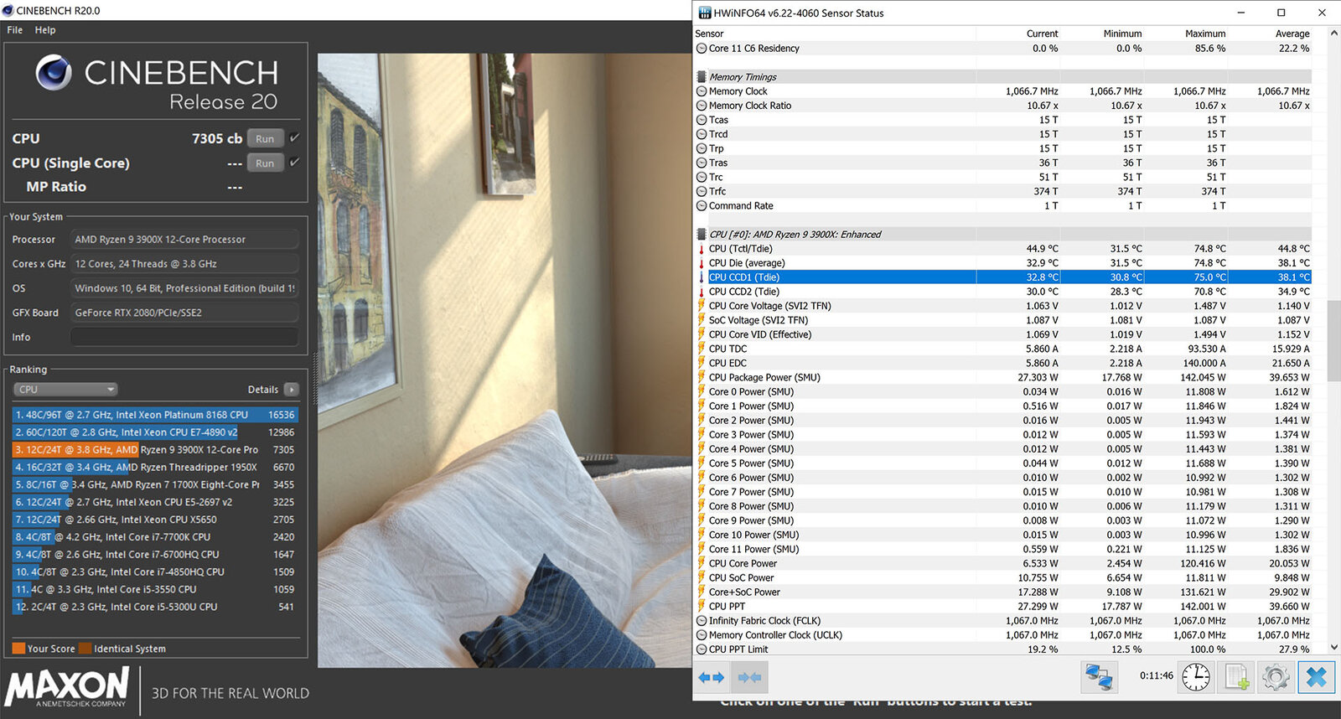Click the HWiNFO64 title bar app icon
The width and height of the screenshot is (1341, 719).
(705, 13)
